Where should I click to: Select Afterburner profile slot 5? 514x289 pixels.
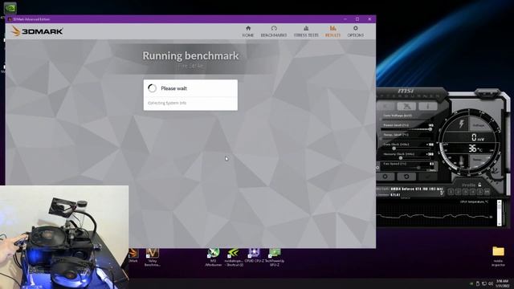[x=479, y=192]
